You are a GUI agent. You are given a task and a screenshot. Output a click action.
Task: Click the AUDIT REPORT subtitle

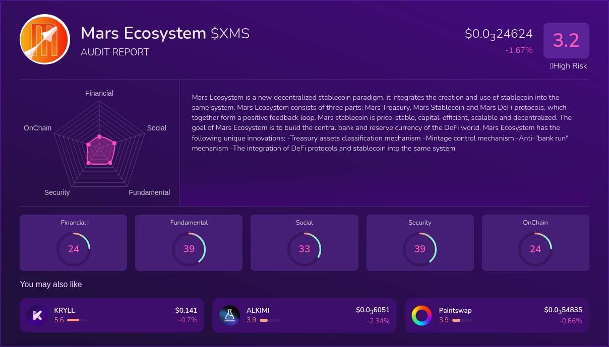click(115, 52)
